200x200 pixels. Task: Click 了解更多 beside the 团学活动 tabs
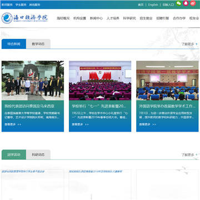(189, 155)
